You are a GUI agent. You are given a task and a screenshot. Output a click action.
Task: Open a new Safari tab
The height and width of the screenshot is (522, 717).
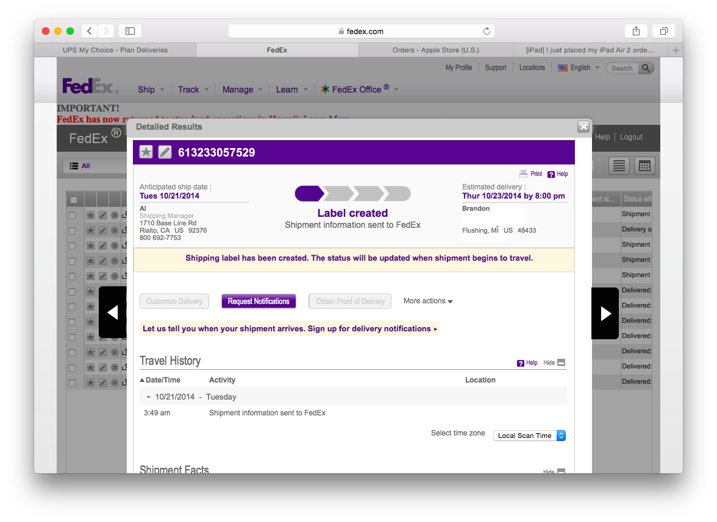point(676,50)
